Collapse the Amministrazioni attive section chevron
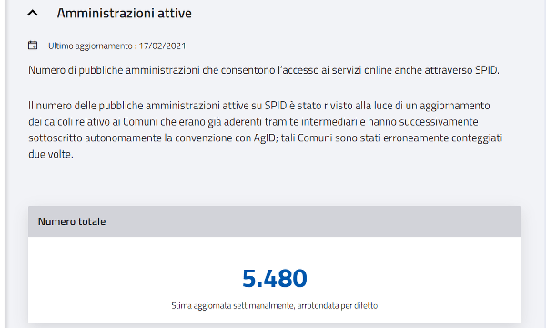 coord(33,14)
